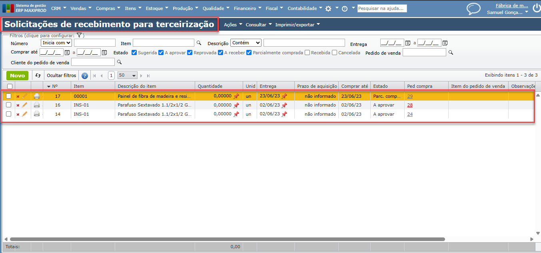The image size is (541, 253).
Task: Open the user Samuel Gonça... dropdown
Action: tap(507, 12)
